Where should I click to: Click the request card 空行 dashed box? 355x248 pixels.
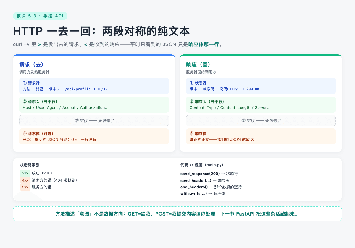click(94, 120)
